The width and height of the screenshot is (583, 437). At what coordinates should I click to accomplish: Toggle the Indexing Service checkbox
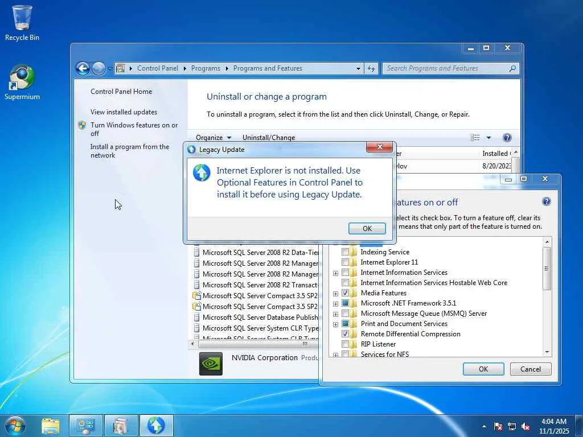[x=345, y=252]
